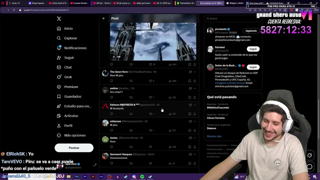Screen dimensions: 320x180
Task: Open Explorar in sidebar
Action: tap(67, 38)
